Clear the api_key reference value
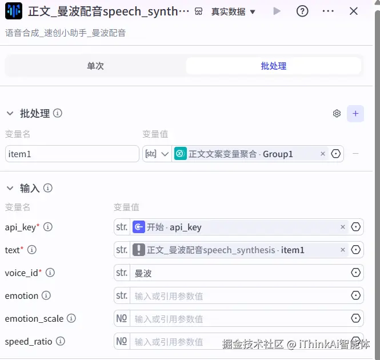This screenshot has height=360, width=380. pos(342,227)
